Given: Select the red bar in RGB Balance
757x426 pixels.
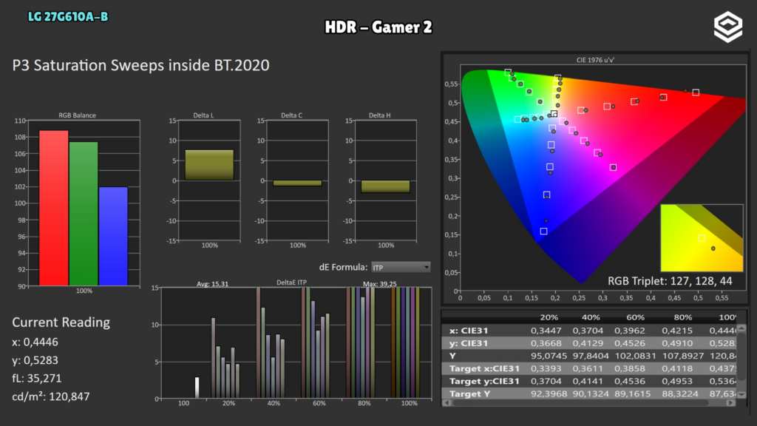Looking at the screenshot, I should 53,208.
